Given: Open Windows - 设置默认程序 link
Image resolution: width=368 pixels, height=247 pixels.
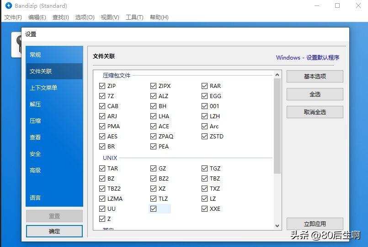Looking at the screenshot, I should point(308,57).
